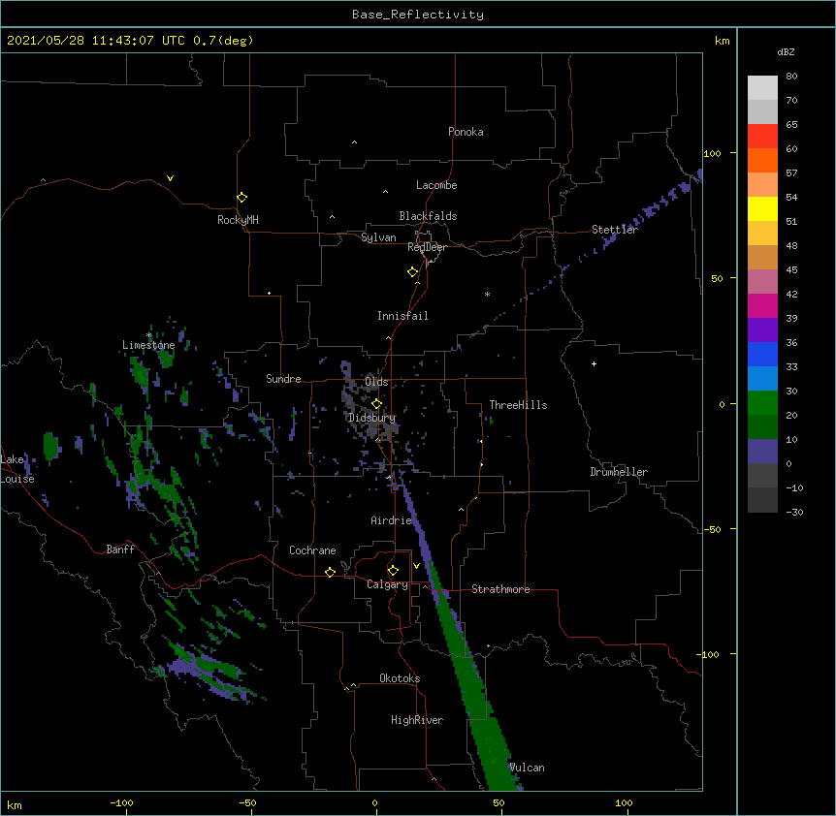Click the white asterisk marker above Limestone

(148, 335)
